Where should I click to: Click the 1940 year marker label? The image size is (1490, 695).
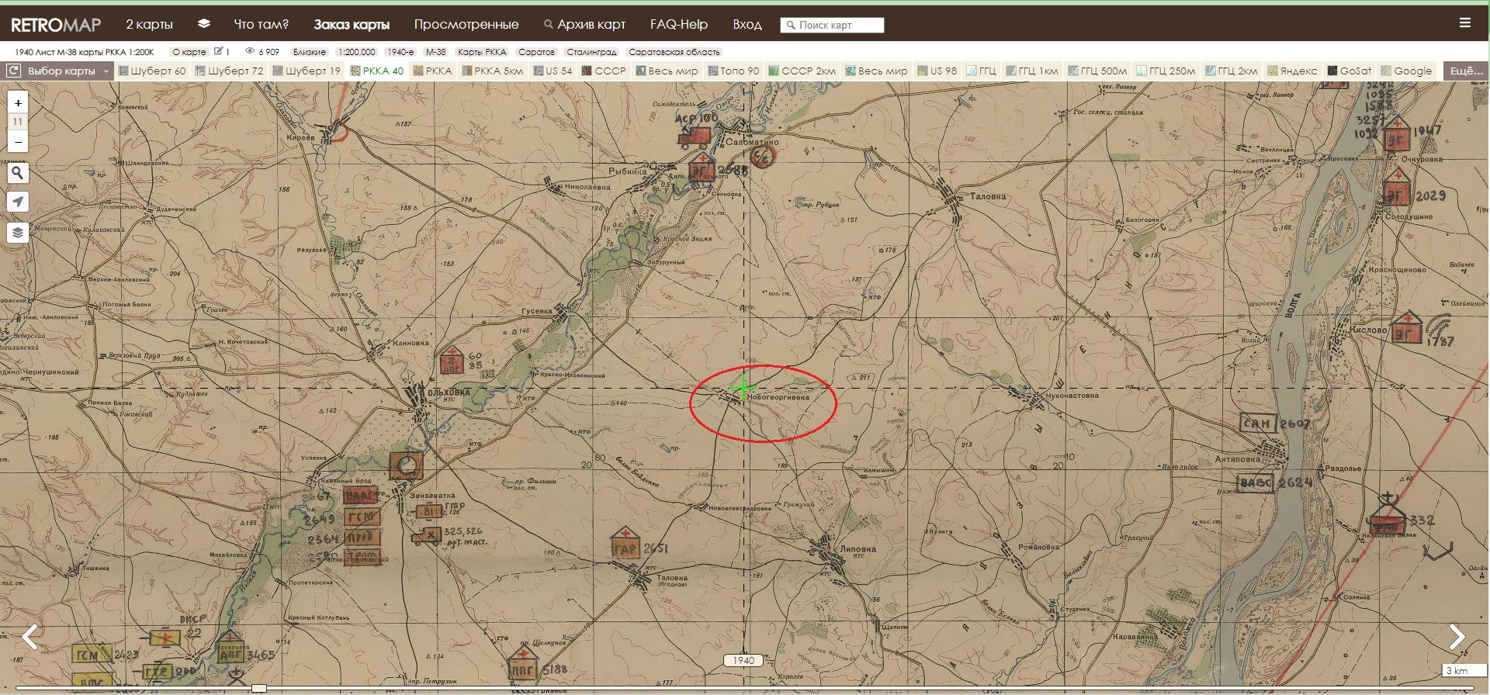743,661
